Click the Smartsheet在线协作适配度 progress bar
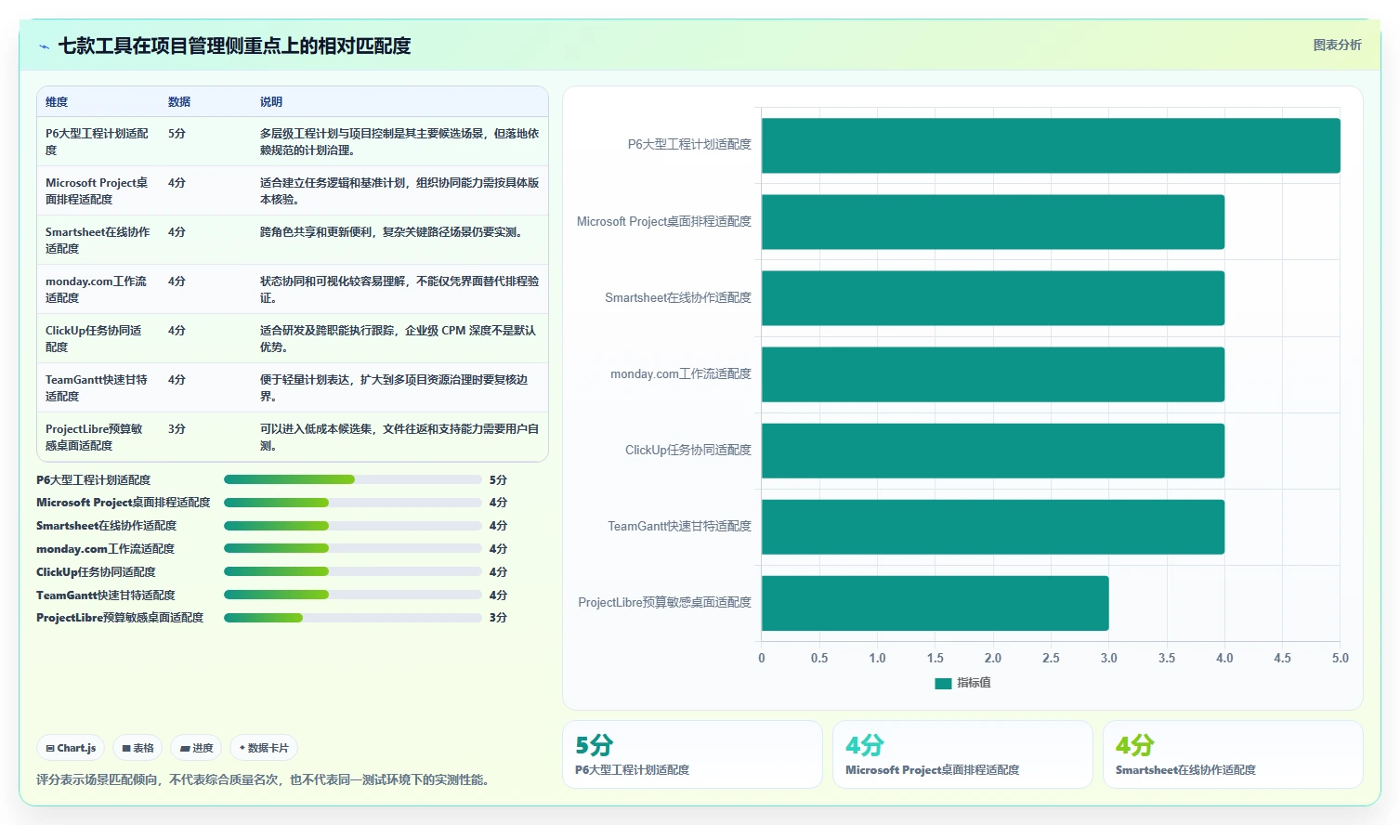This screenshot has width=1400, height=825. [x=353, y=526]
